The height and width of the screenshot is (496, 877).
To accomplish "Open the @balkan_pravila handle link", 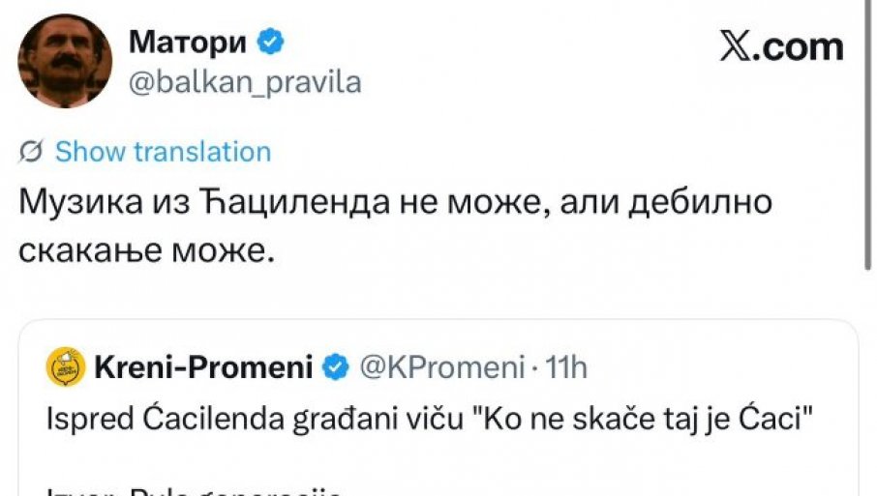I will 245,82.
